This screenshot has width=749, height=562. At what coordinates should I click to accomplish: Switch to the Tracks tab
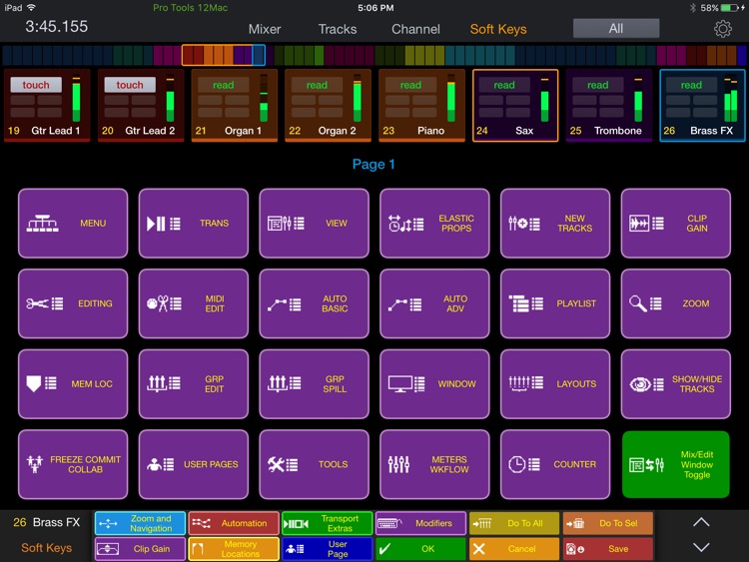[x=338, y=29]
